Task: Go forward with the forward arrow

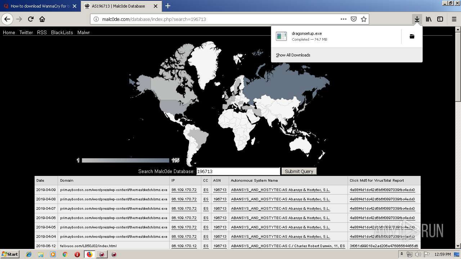Action: click(x=19, y=19)
